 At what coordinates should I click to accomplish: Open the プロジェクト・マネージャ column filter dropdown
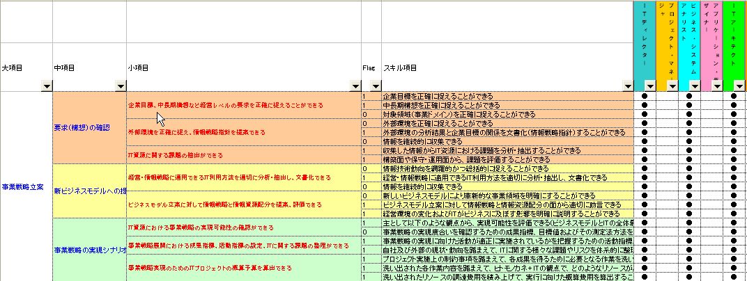672,86
